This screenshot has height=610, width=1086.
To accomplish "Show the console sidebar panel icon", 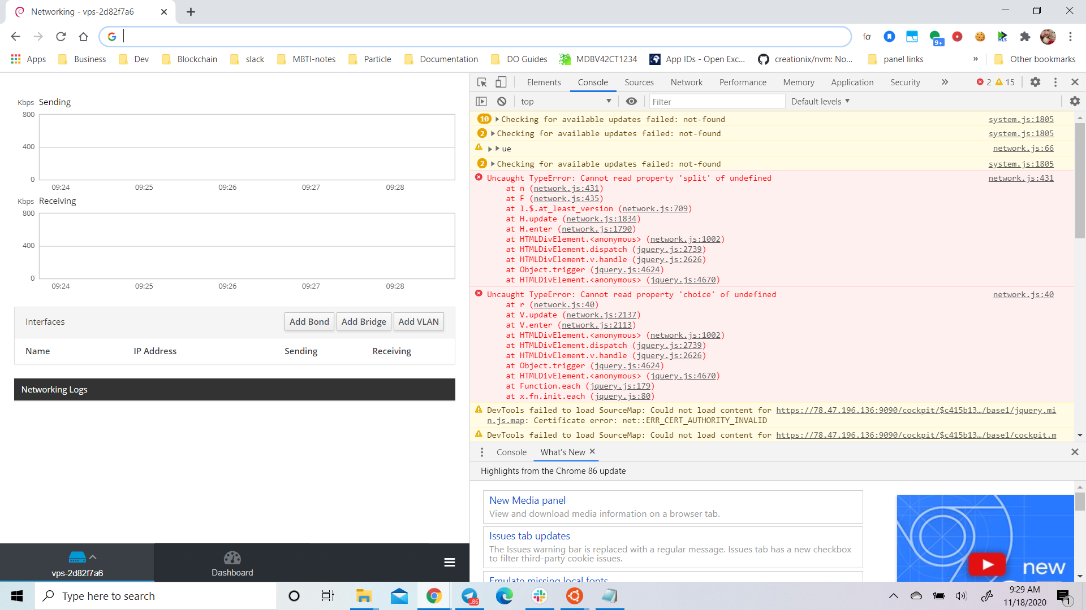I will tap(481, 102).
